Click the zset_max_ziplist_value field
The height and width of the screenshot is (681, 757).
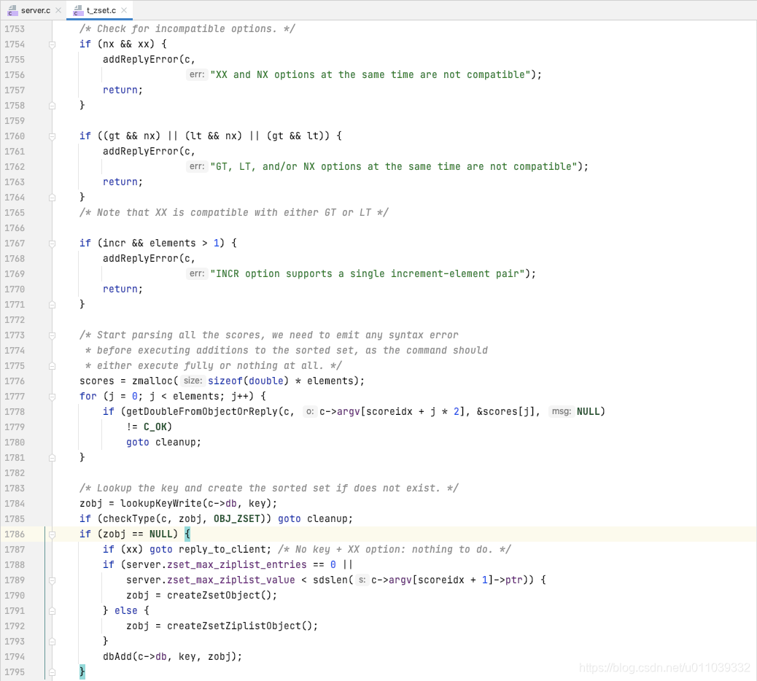pyautogui.click(x=230, y=580)
